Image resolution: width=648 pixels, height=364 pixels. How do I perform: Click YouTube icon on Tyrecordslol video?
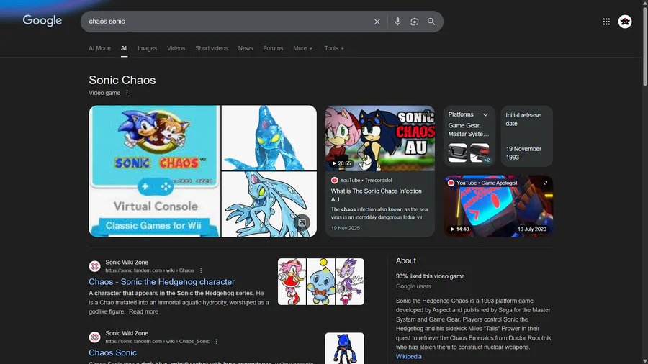pos(334,181)
